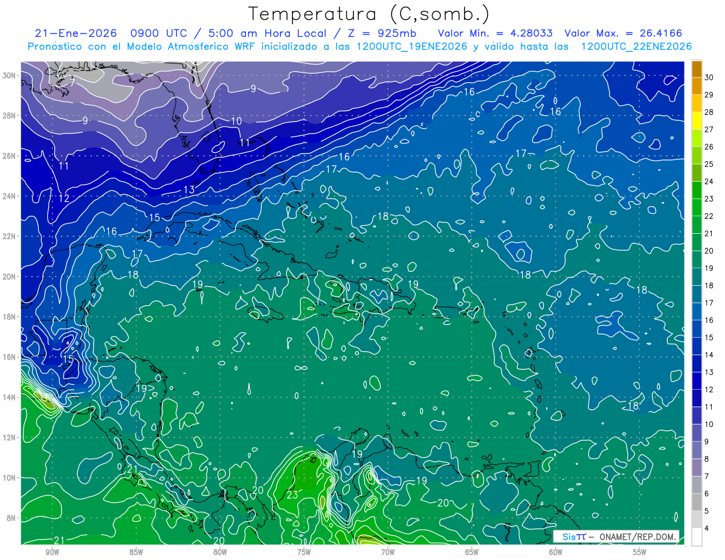Click the '1200UTC_19ENE2026' initialization time text

pos(412,47)
